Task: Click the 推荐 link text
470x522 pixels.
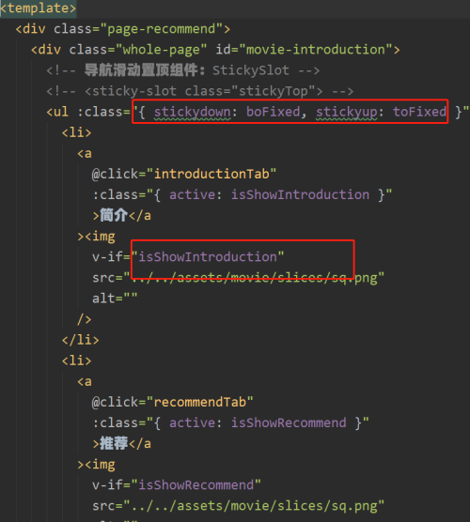Action: point(114,444)
